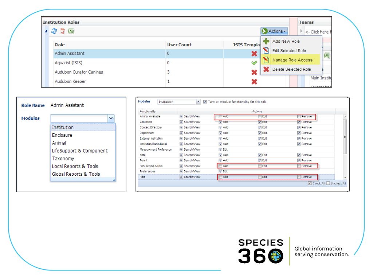Click the permissions list scrollbar thumb
This screenshot has width=373, height=280.
(345, 137)
